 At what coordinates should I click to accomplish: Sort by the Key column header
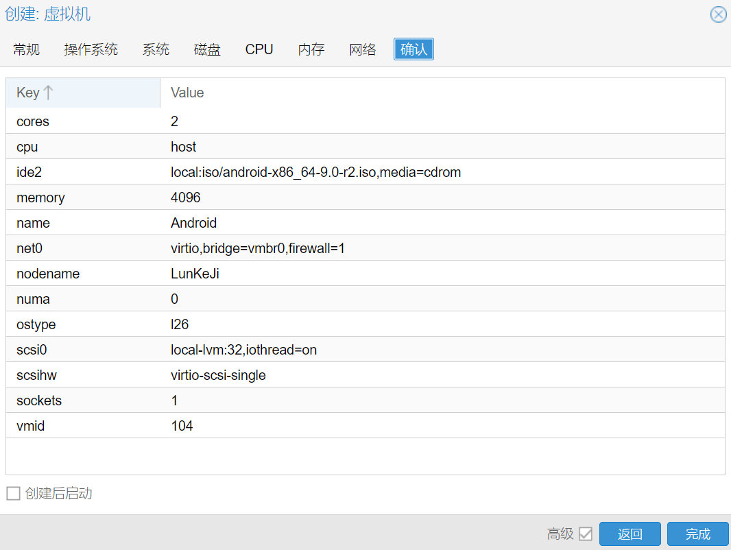(x=83, y=93)
